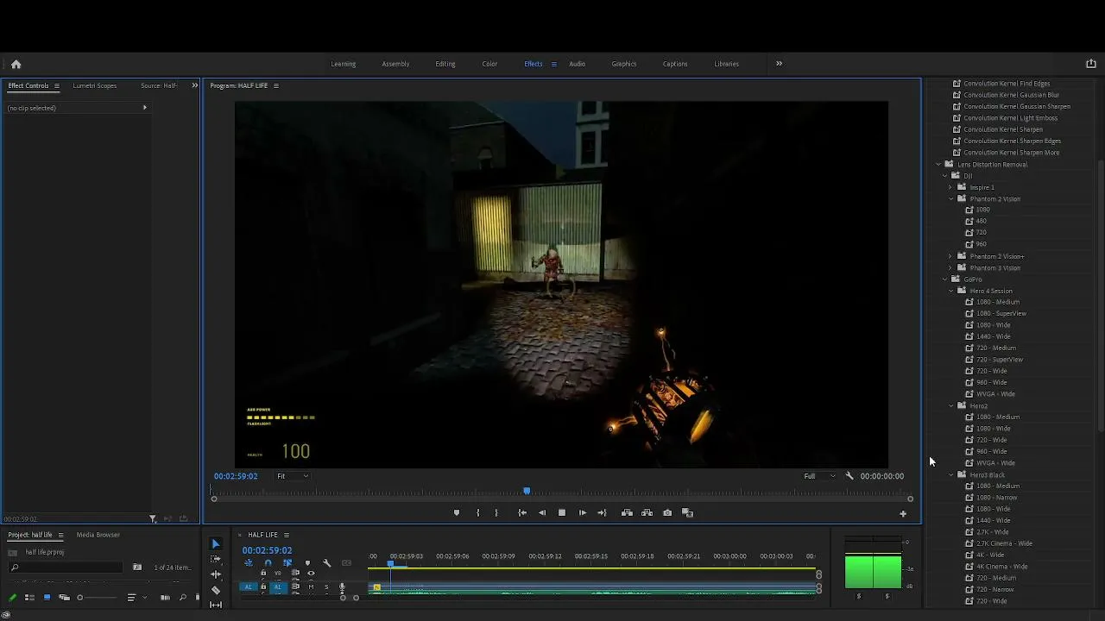Step back one frame
1105x621 pixels.
(x=542, y=513)
